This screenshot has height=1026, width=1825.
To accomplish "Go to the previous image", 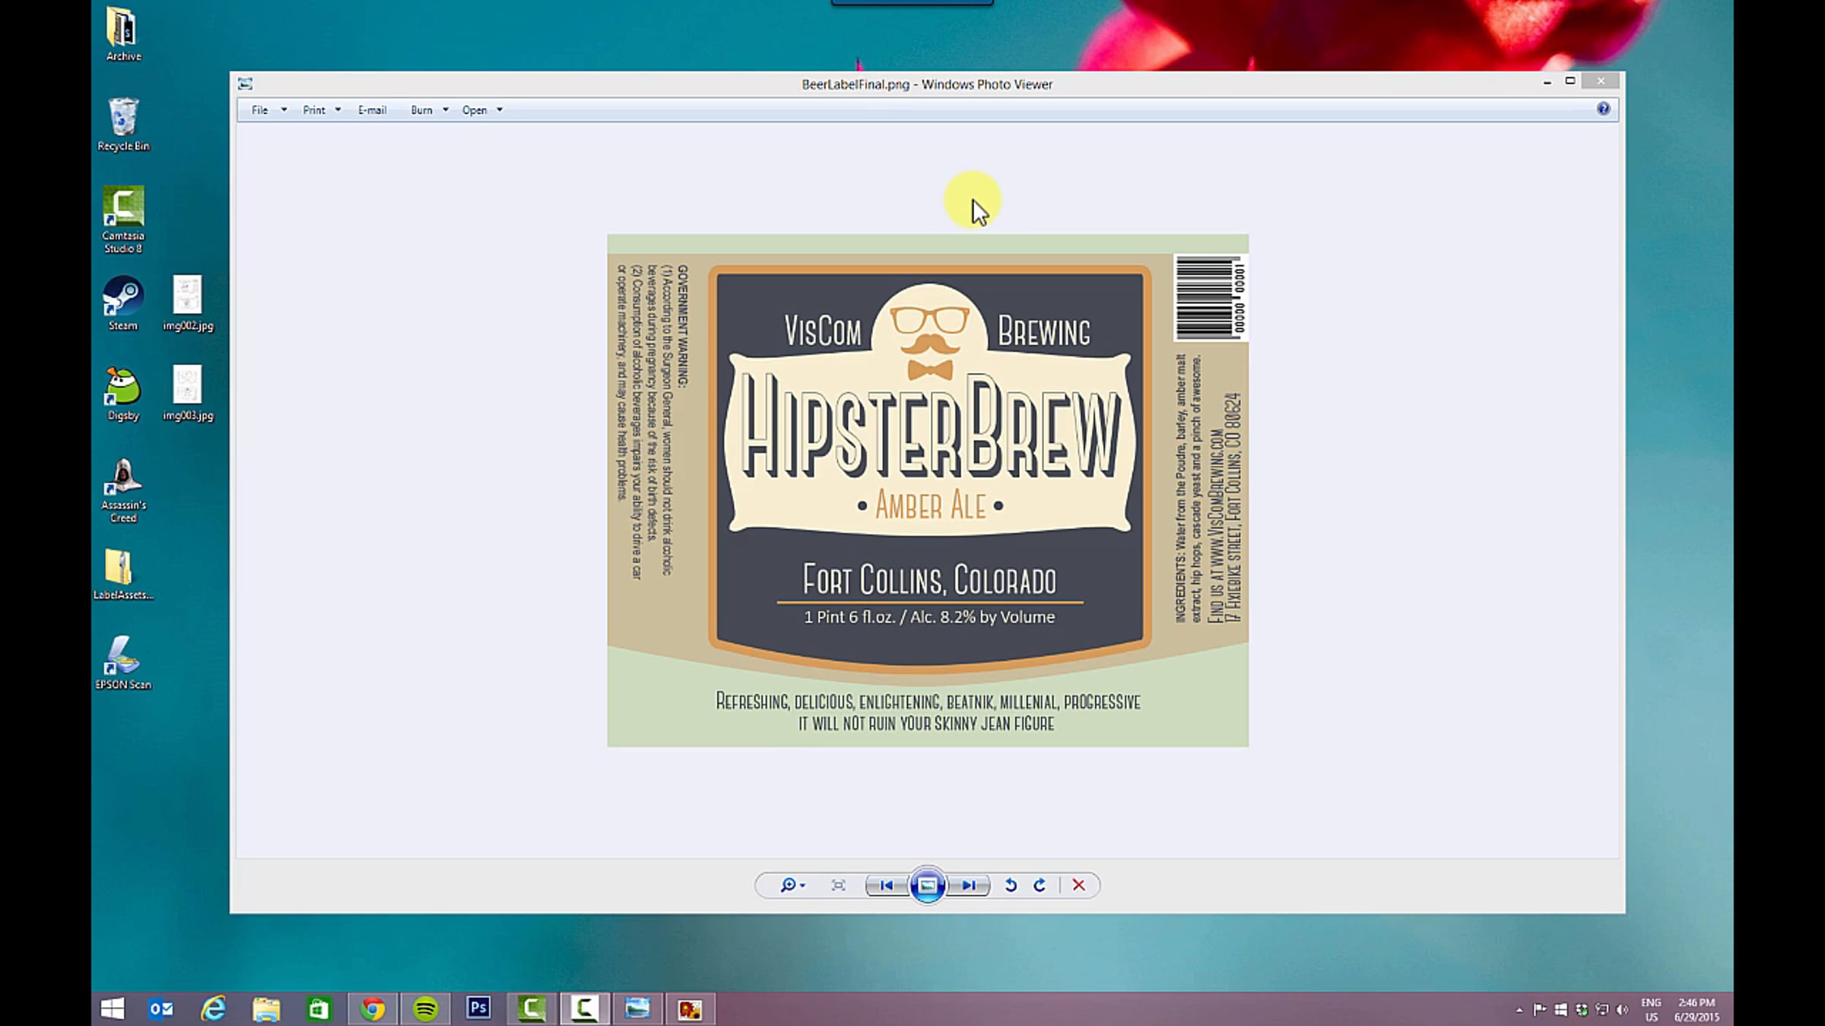I will pyautogui.click(x=886, y=885).
